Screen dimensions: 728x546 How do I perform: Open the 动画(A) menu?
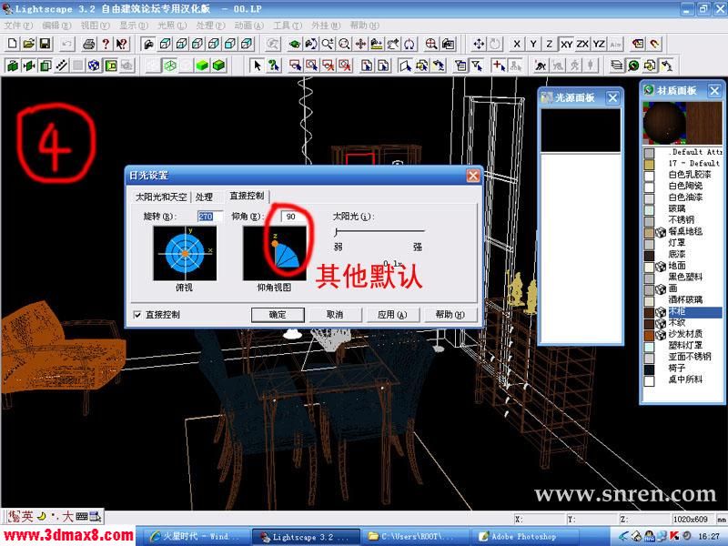pos(248,25)
